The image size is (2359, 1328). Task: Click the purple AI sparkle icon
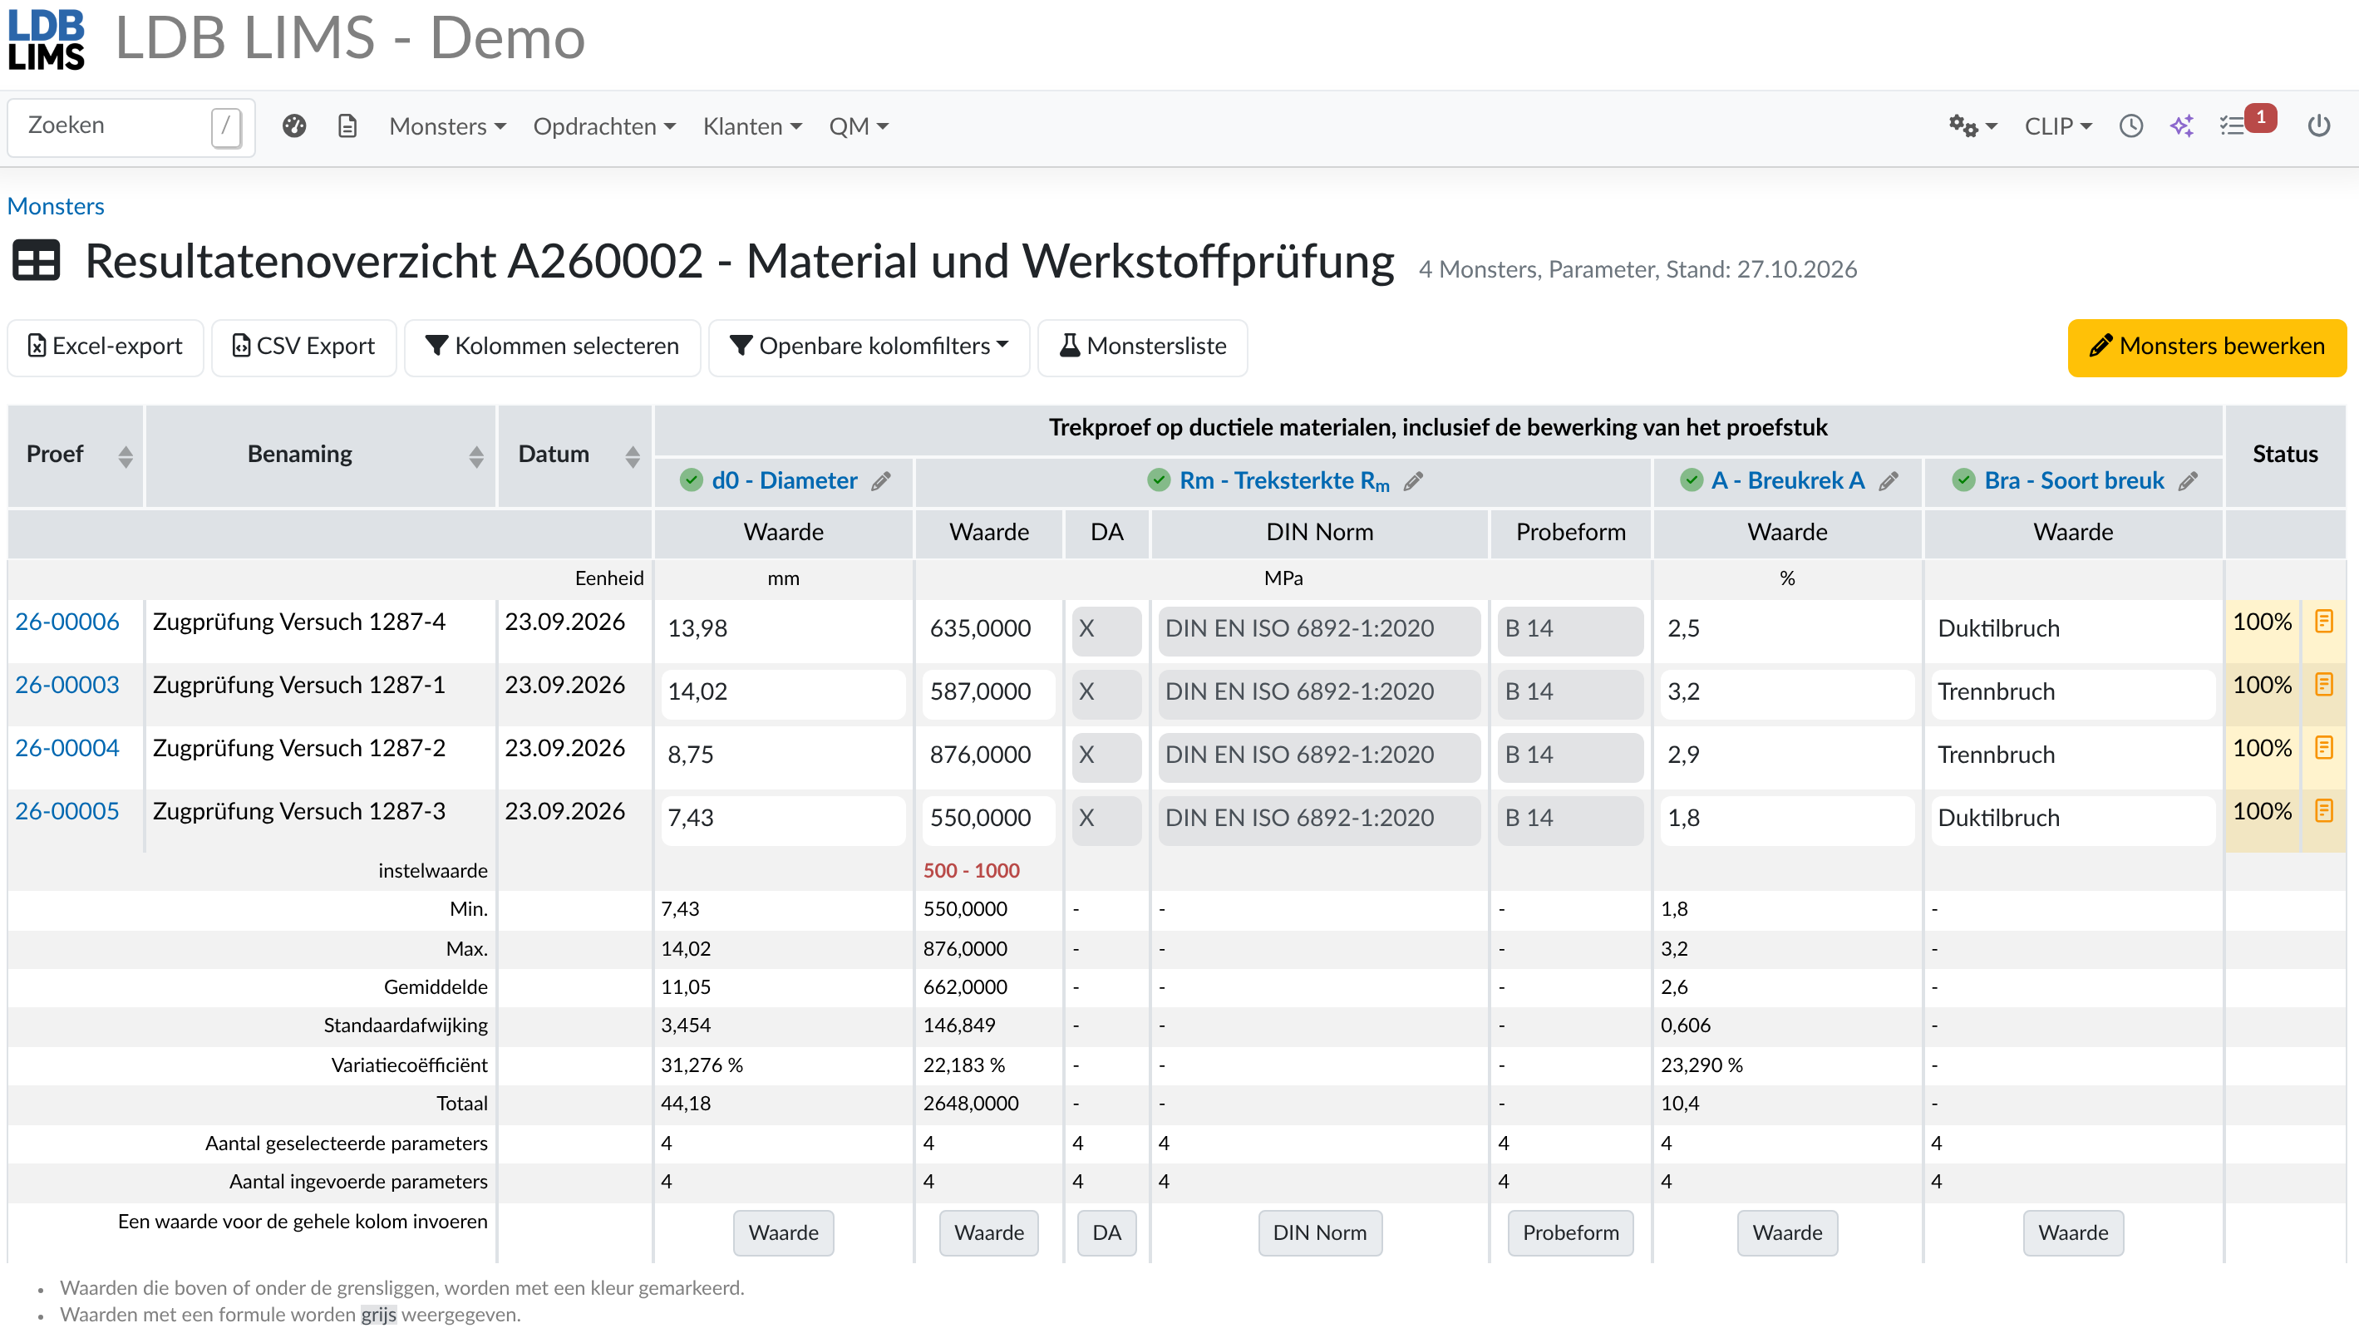pos(2181,126)
